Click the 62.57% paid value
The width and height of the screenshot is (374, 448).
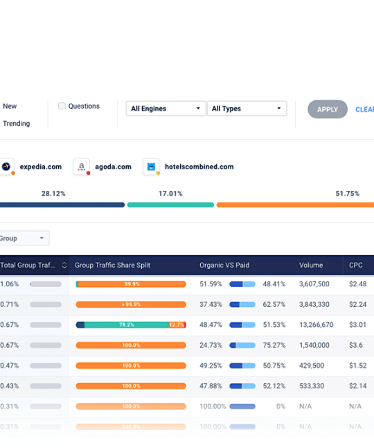(274, 305)
